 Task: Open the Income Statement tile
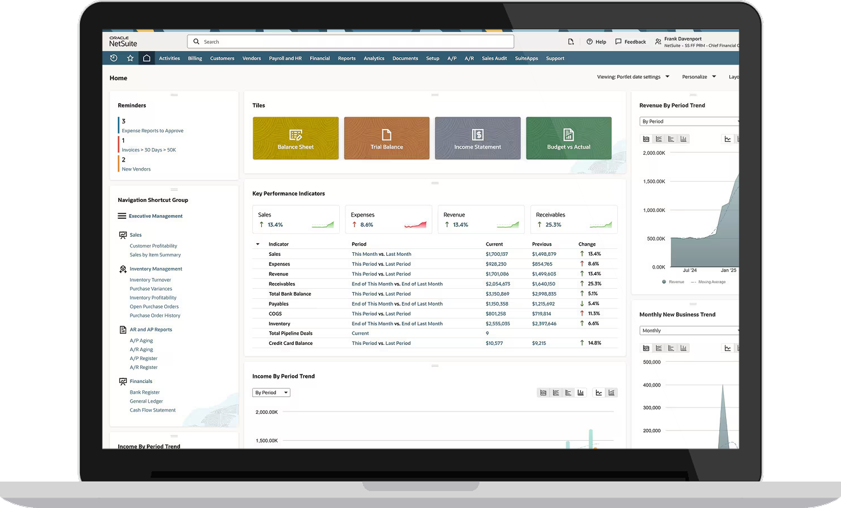pos(477,138)
